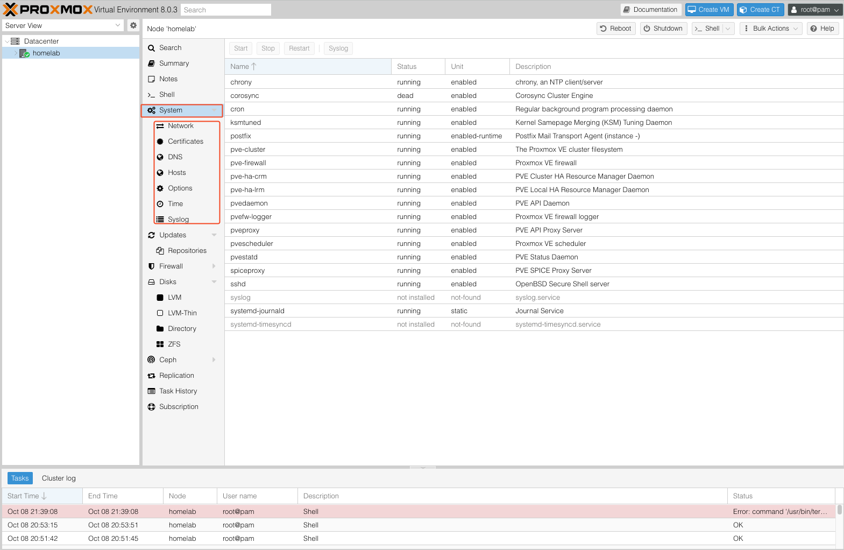This screenshot has width=844, height=550.
Task: Open the Replication menu item
Action: [x=182, y=376]
